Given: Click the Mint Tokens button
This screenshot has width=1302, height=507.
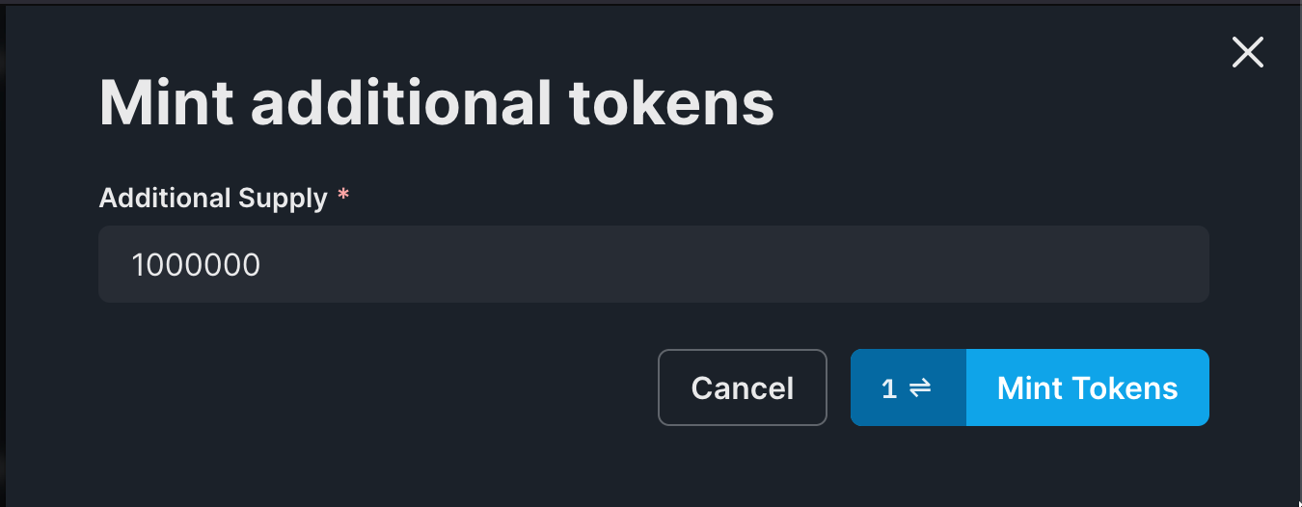Looking at the screenshot, I should click(1087, 387).
